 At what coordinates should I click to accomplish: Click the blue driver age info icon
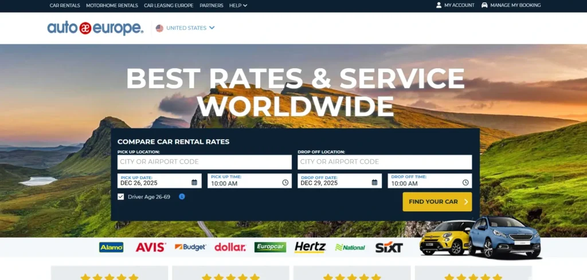click(x=182, y=196)
